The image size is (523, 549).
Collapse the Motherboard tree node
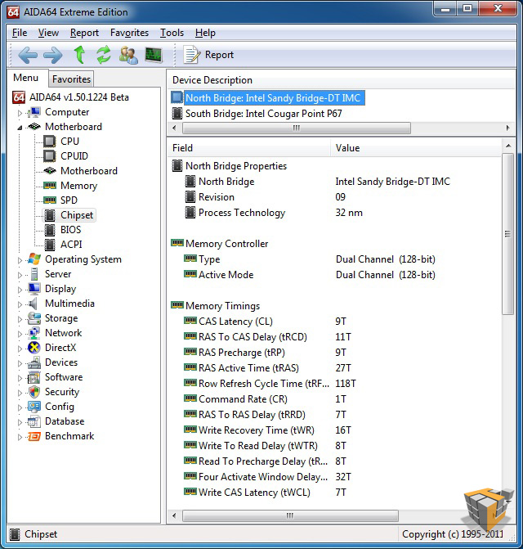(20, 128)
